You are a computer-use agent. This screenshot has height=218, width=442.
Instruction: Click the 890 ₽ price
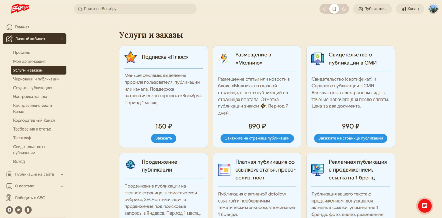coord(257,126)
